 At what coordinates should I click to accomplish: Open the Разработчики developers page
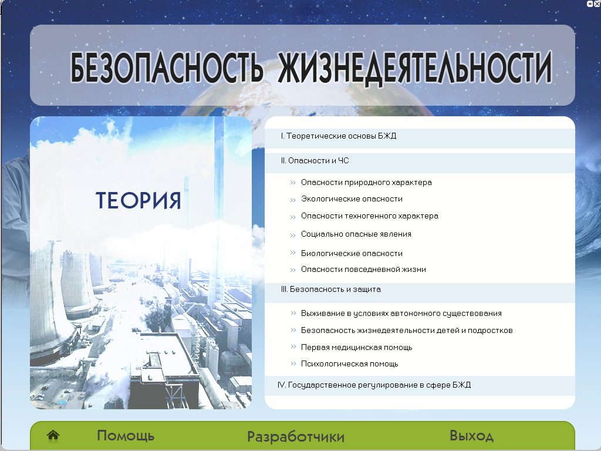[296, 436]
